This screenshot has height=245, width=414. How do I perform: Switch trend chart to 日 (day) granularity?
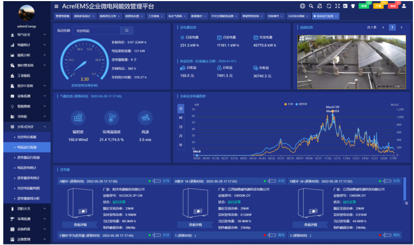click(181, 127)
